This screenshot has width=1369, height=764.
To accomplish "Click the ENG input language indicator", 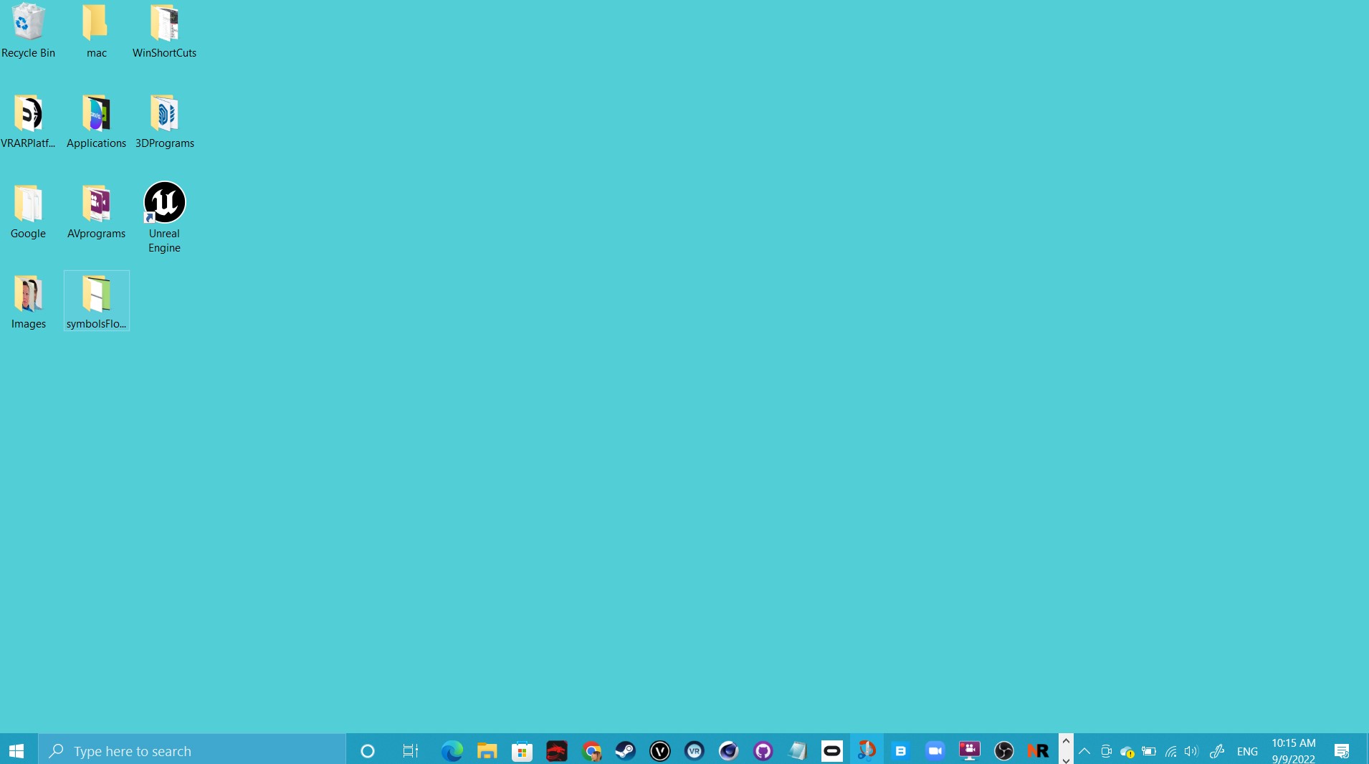I will (1247, 751).
